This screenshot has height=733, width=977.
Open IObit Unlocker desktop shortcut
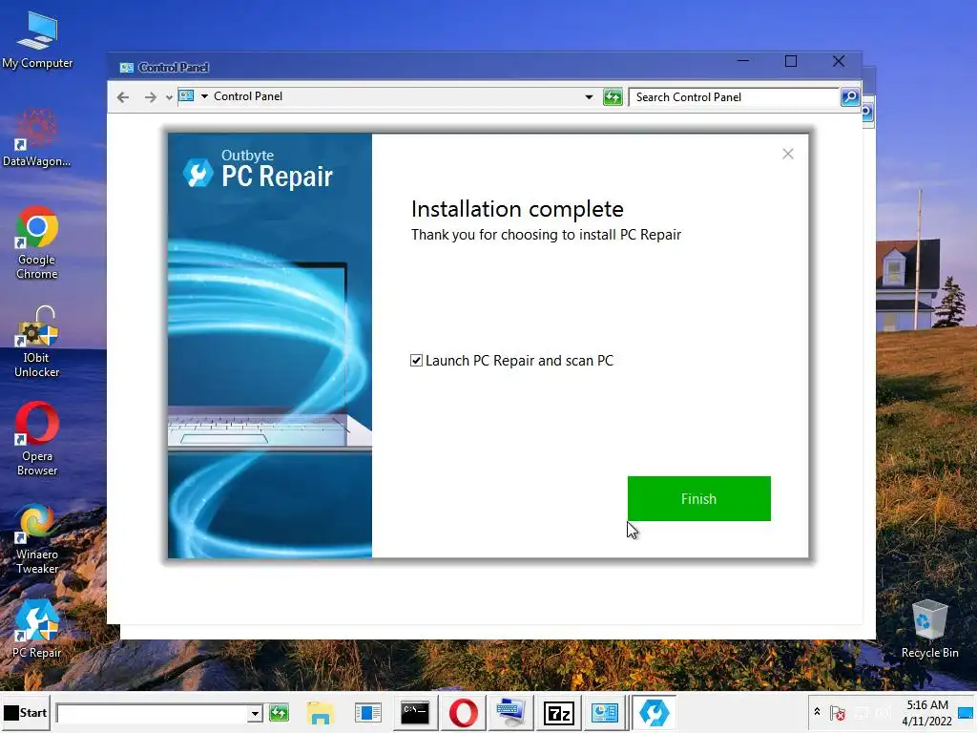click(x=37, y=342)
